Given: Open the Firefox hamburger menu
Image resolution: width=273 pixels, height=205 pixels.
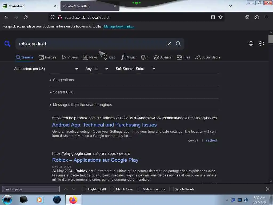Looking at the screenshot, I should click(x=266, y=17).
